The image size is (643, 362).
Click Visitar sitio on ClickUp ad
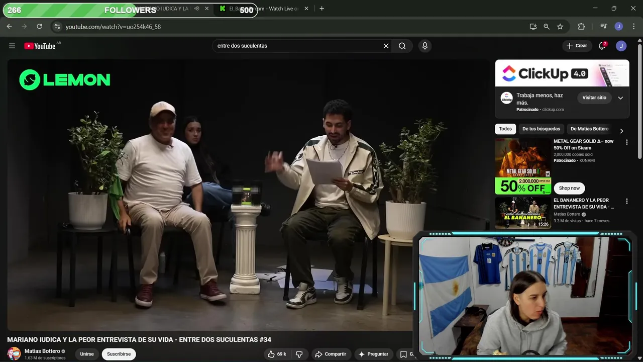click(x=594, y=98)
